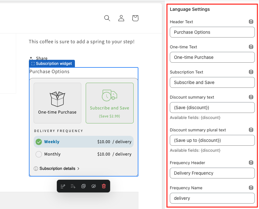Expand the Subscription details section
Screen dimensions: 259x209
[57, 169]
